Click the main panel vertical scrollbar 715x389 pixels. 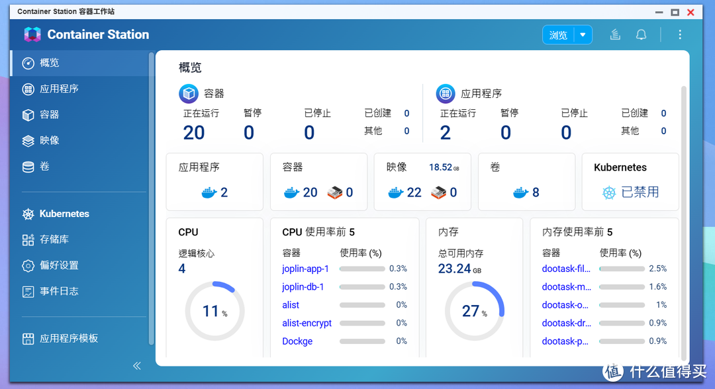pyautogui.click(x=683, y=198)
